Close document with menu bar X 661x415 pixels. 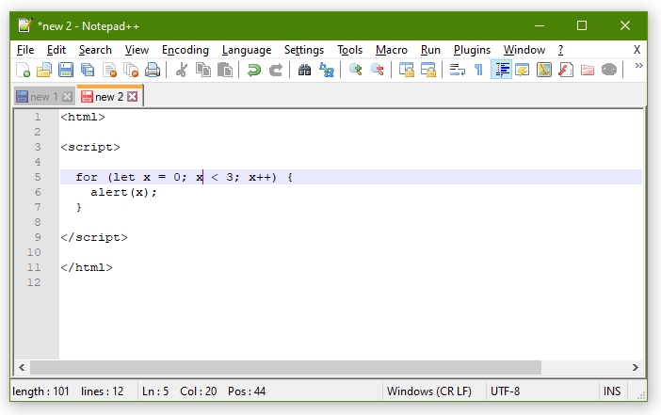[x=637, y=50]
